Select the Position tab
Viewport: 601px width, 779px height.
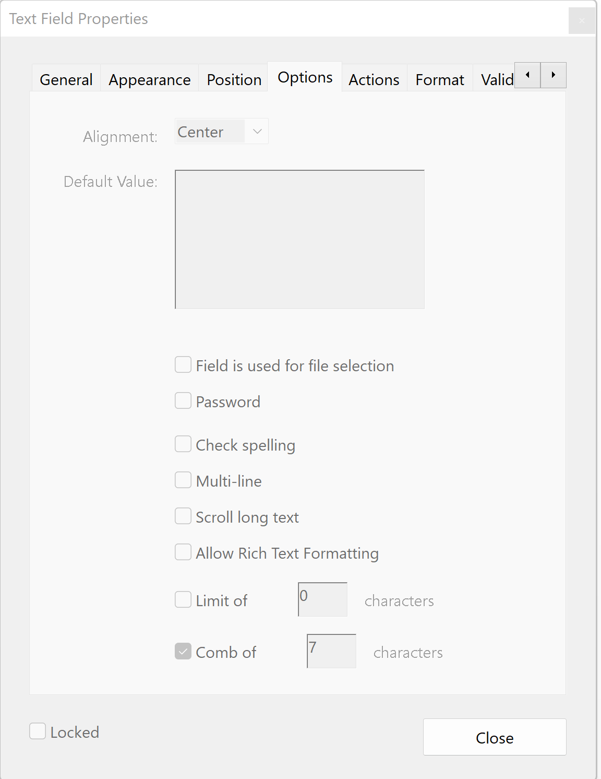coord(233,79)
